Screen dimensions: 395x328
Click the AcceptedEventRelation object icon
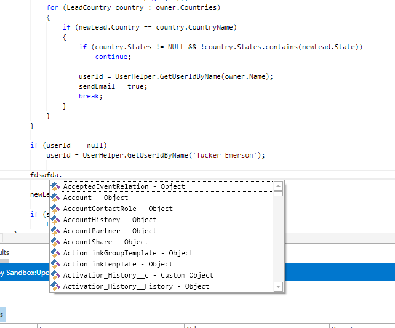pos(55,186)
